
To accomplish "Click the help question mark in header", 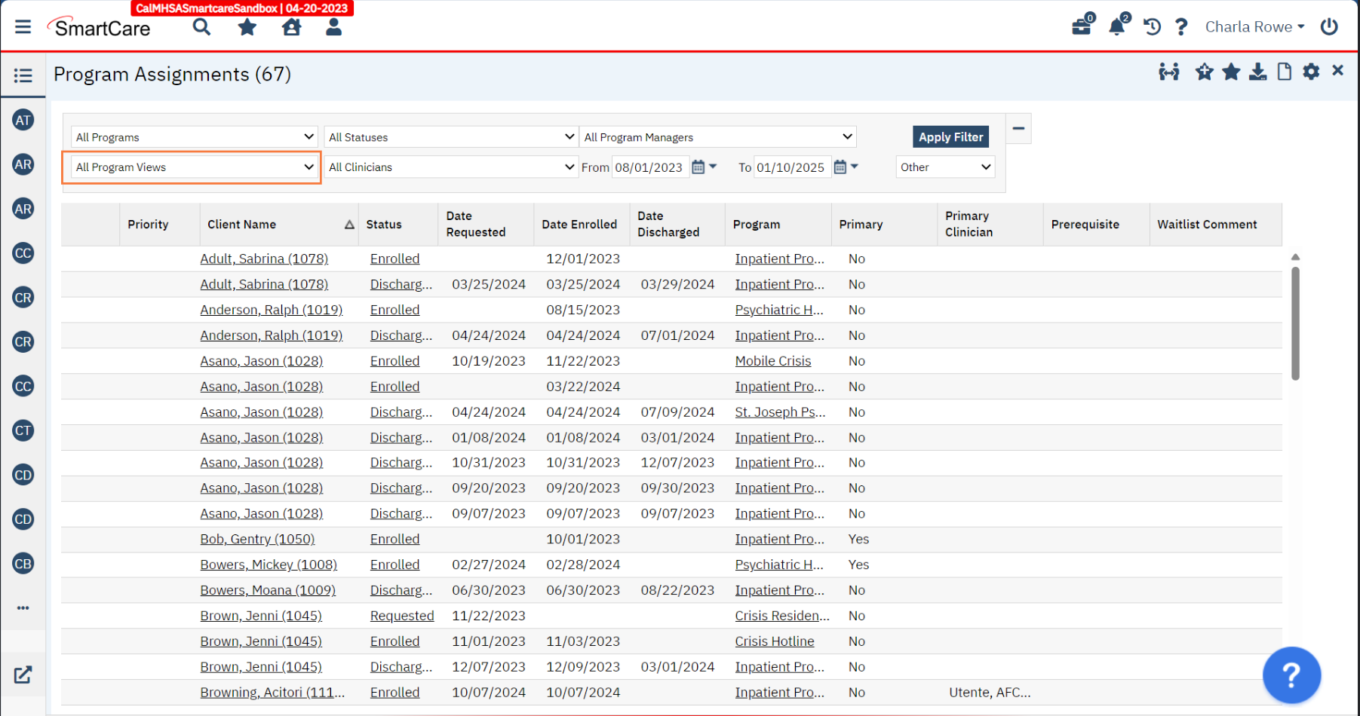I will [1181, 27].
